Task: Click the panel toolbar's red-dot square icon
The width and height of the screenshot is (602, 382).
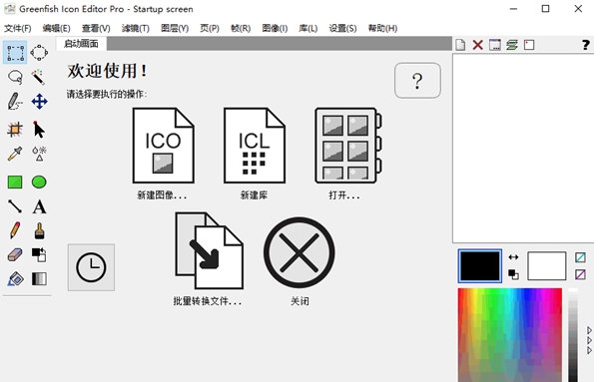Action: tap(529, 45)
